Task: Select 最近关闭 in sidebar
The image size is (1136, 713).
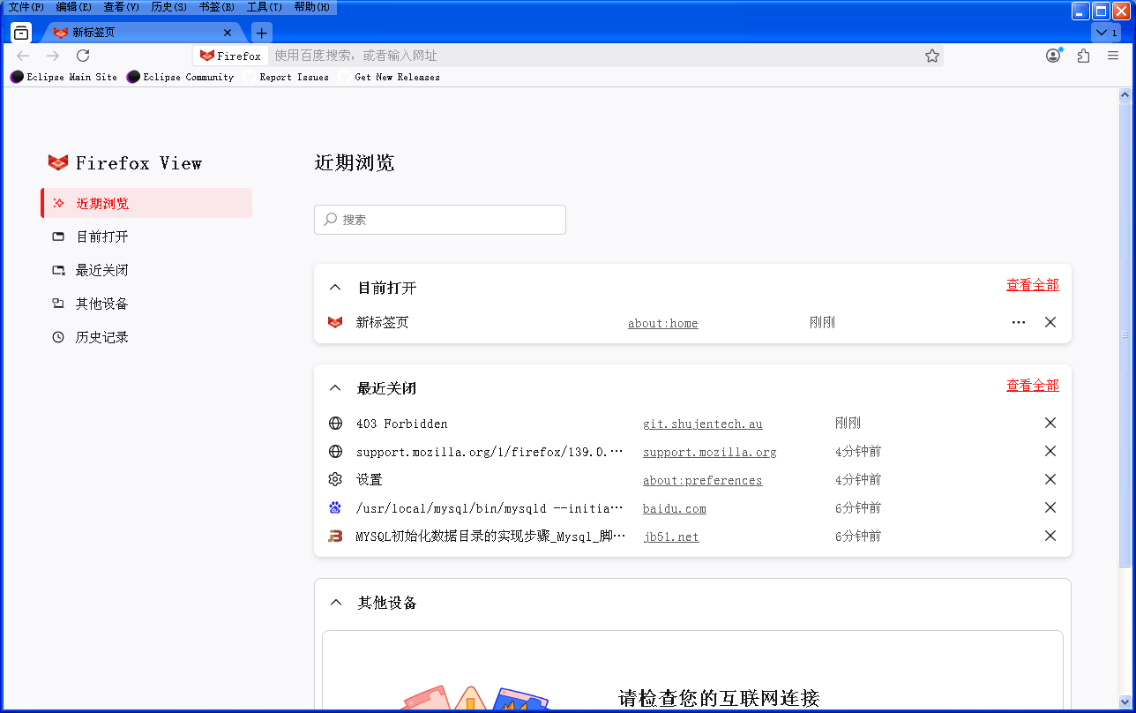Action: click(x=146, y=270)
